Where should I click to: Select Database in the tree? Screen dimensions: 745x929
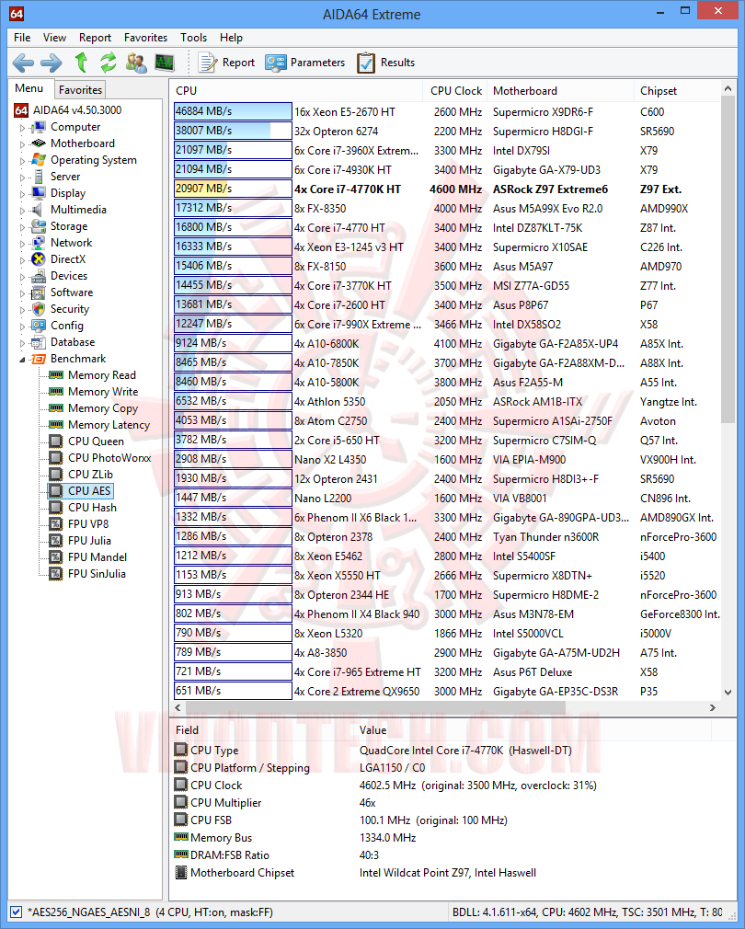tap(73, 342)
